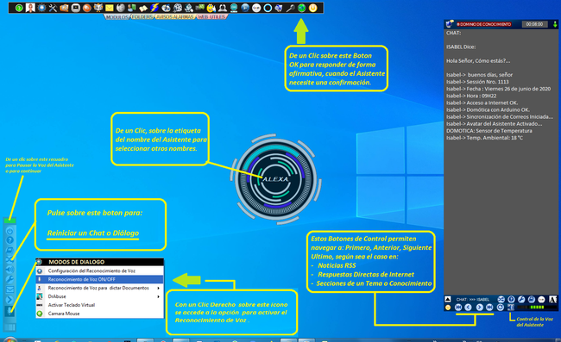Click the Hola Señor, Cómo estás? chat line

click(478, 60)
